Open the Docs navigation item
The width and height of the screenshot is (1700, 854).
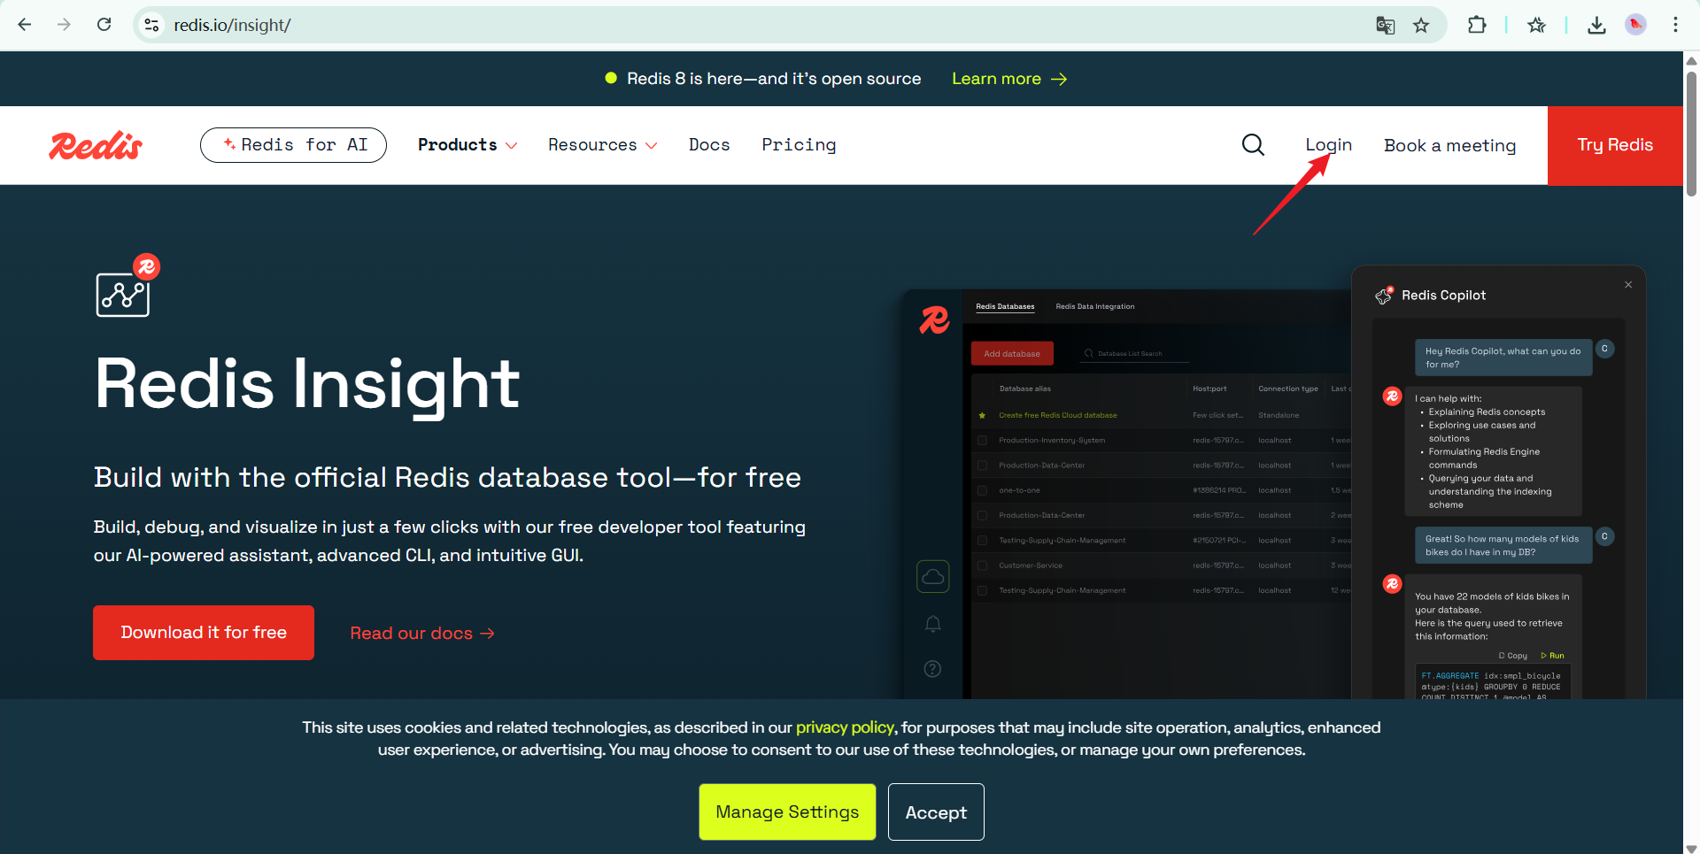709,145
